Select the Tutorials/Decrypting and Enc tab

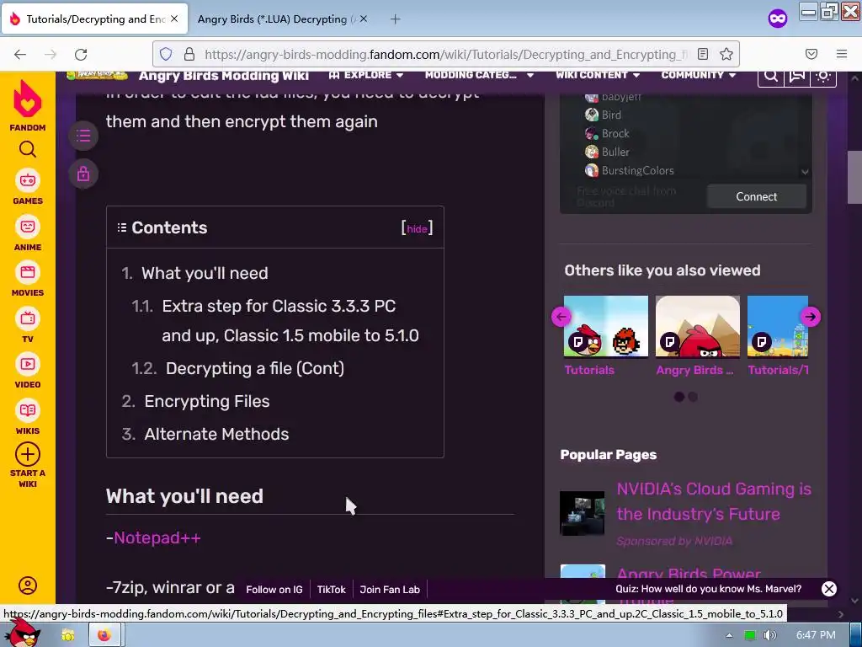pos(95,19)
